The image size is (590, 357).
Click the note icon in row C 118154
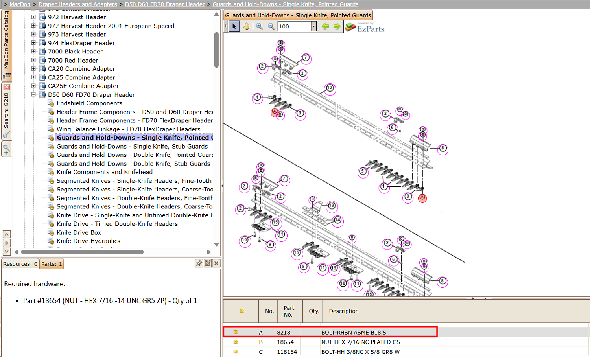(236, 352)
